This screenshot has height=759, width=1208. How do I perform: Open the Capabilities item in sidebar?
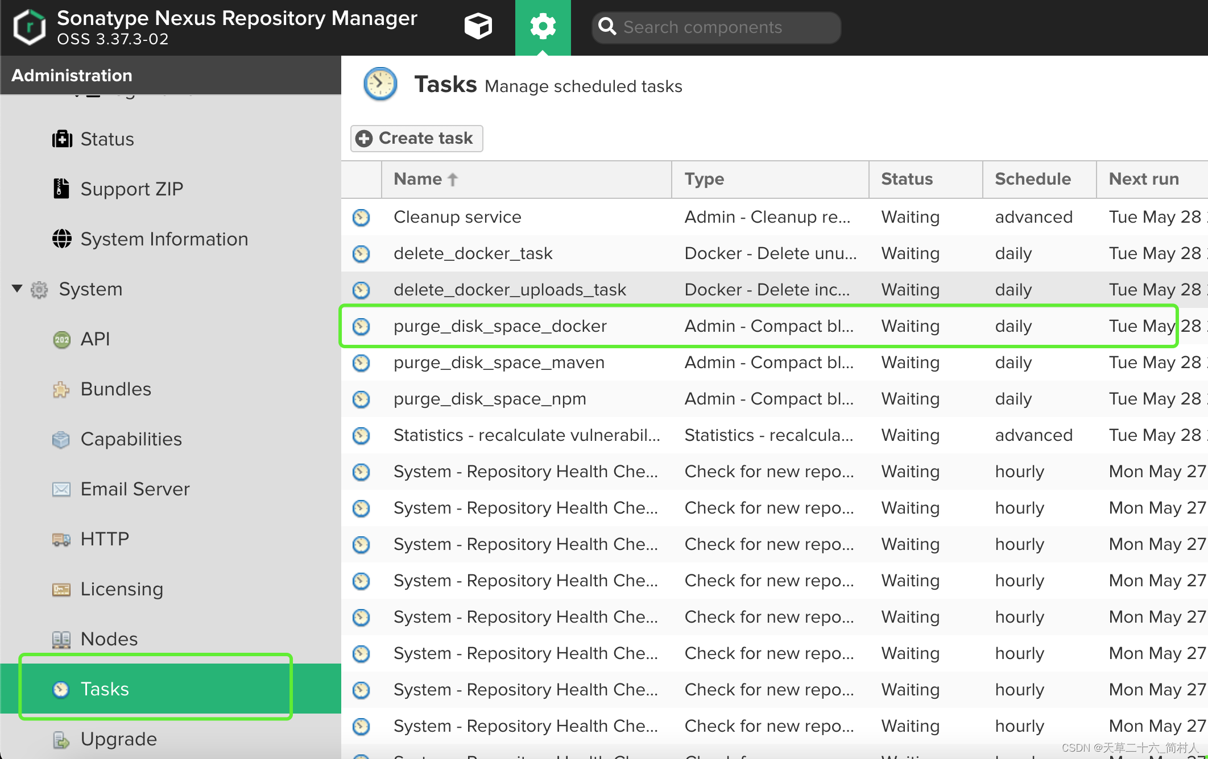[117, 439]
